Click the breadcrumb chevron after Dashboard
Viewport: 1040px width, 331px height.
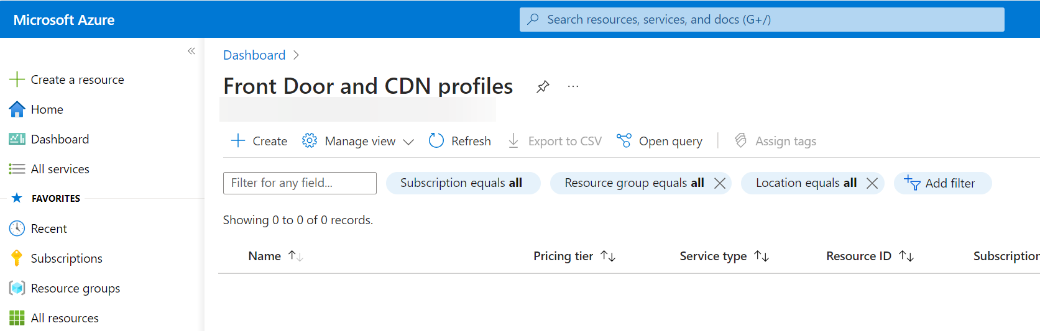point(297,55)
